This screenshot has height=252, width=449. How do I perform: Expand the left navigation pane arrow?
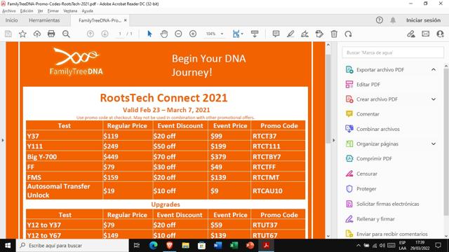(3, 140)
